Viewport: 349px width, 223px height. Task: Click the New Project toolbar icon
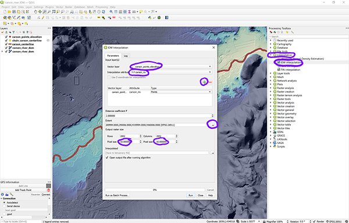click(x=5, y=12)
